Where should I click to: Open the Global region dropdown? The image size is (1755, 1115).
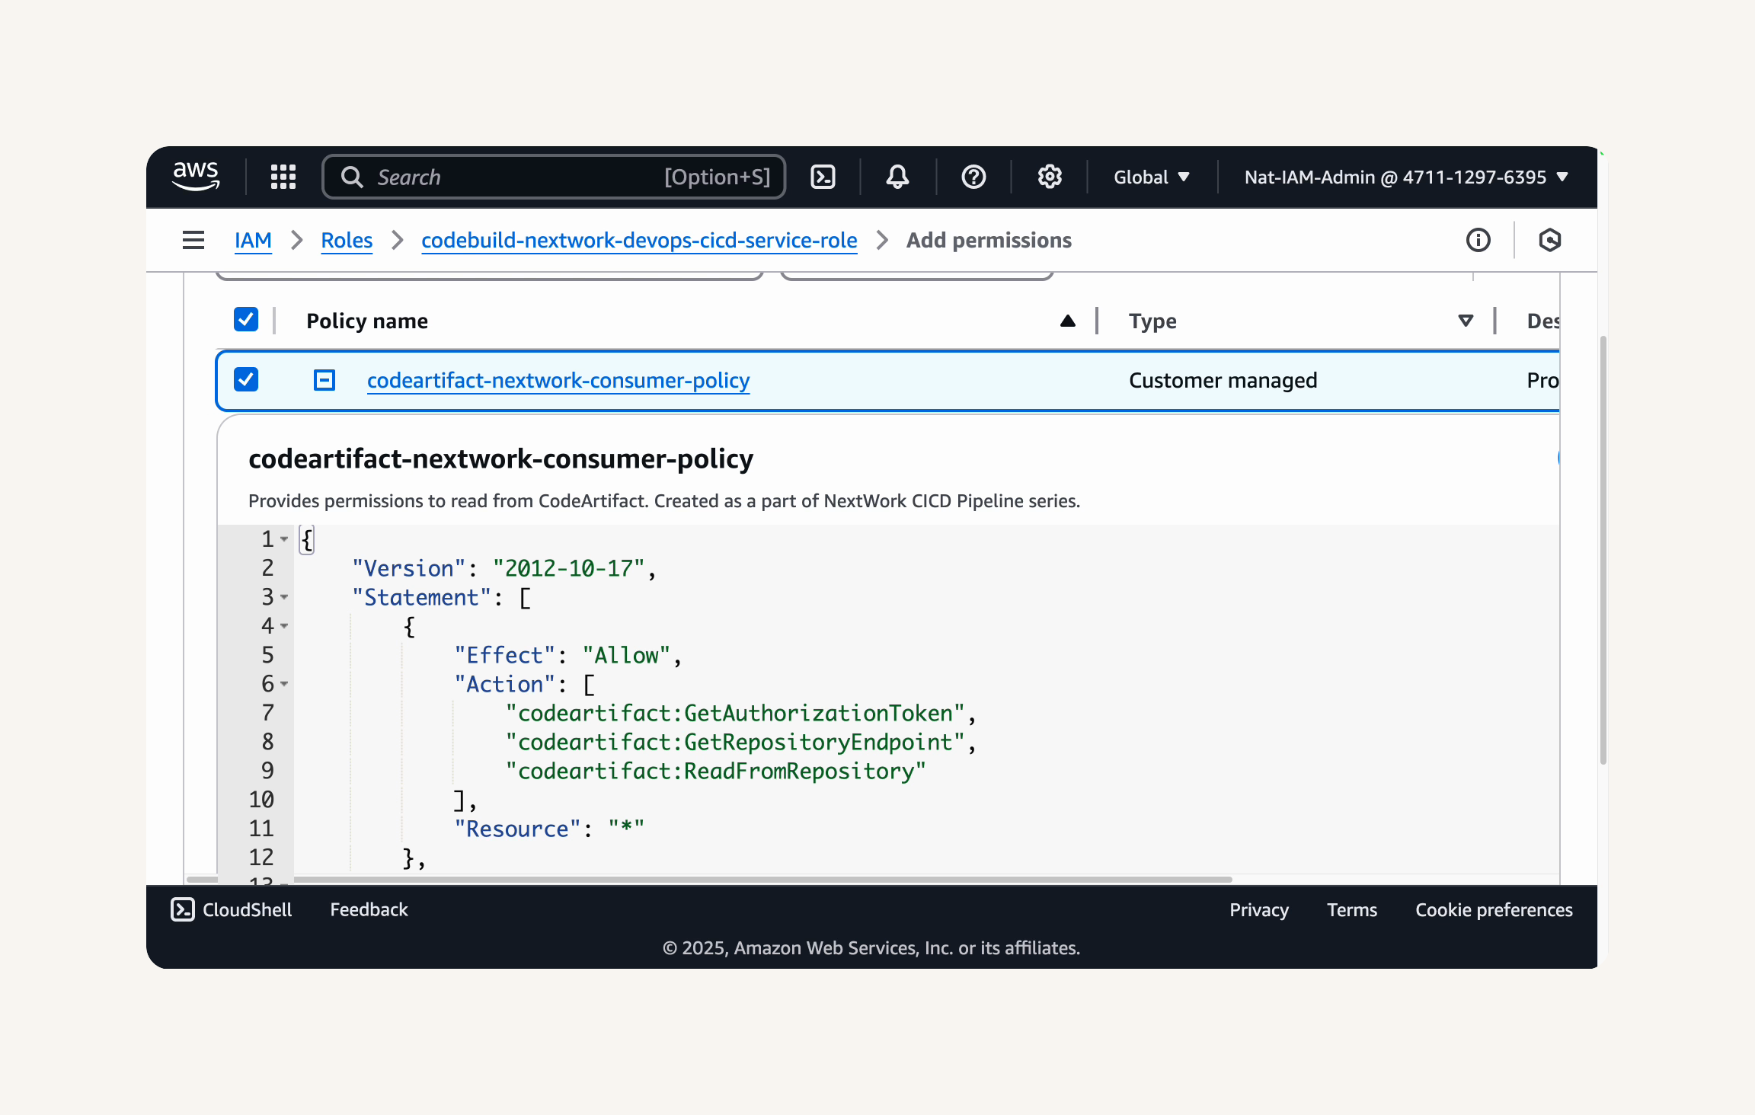[x=1152, y=177]
